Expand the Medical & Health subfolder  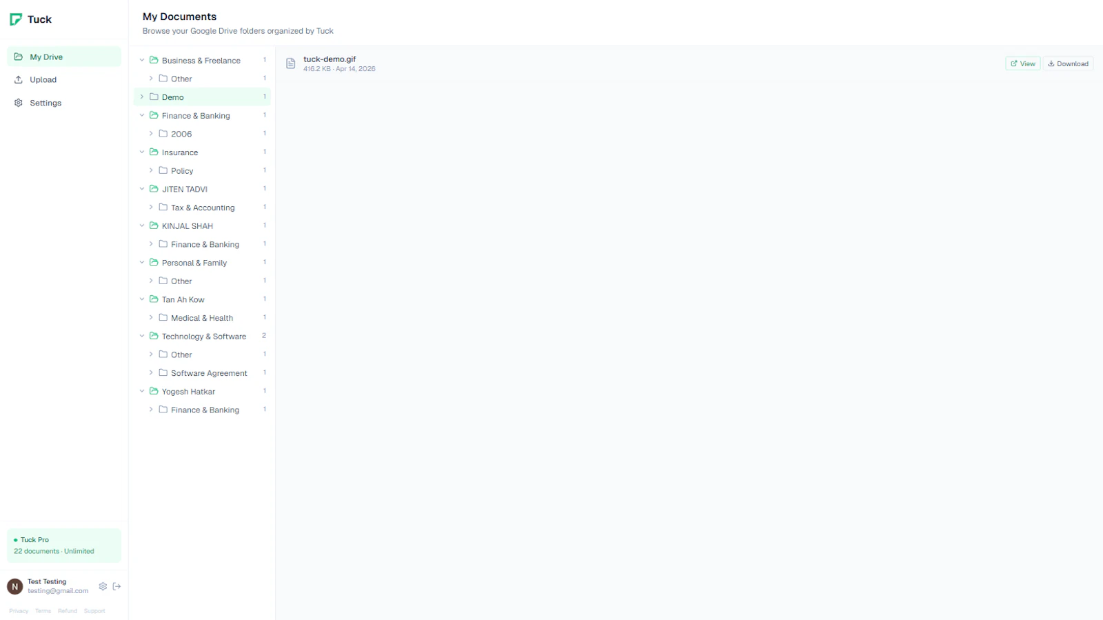click(151, 317)
